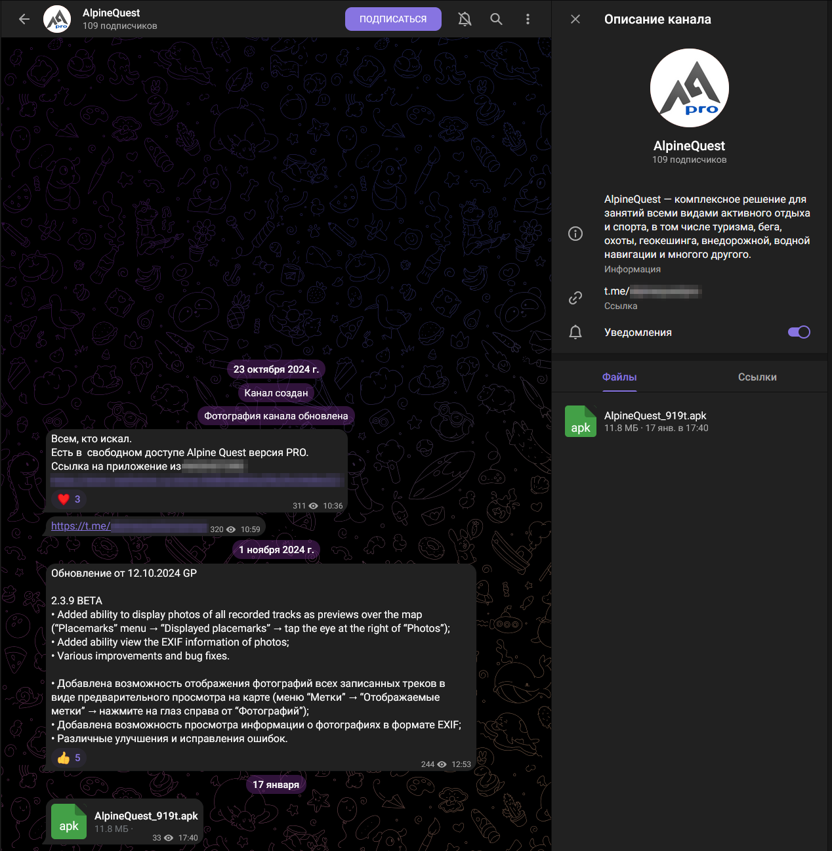The height and width of the screenshot is (851, 832).
Task: Select the Файлы tab
Action: (x=619, y=377)
